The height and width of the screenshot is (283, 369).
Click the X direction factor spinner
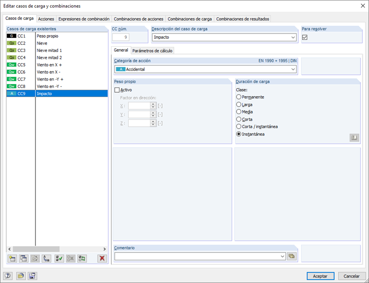click(153, 106)
